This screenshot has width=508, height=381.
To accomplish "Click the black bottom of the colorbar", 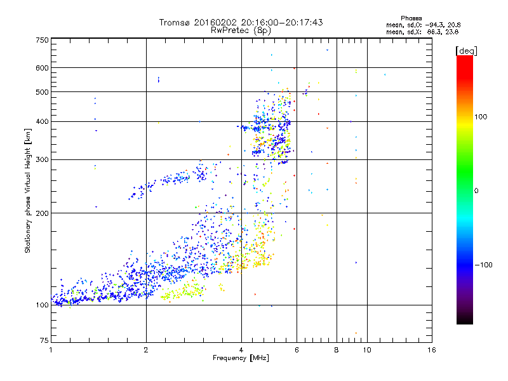I will tap(465, 319).
